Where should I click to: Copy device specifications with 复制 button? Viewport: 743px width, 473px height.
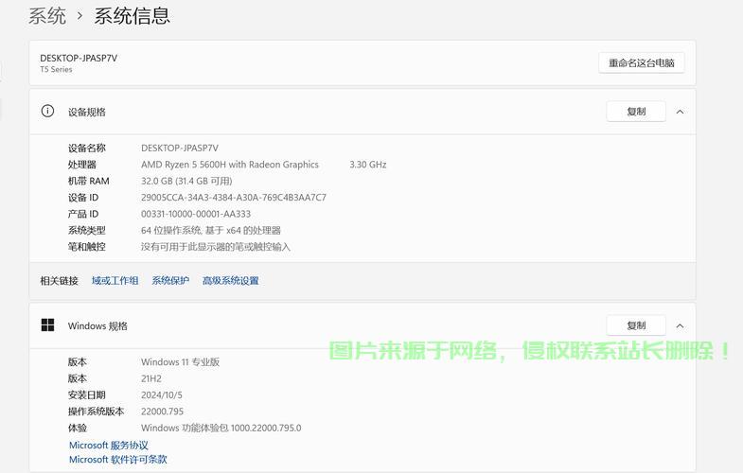(636, 112)
